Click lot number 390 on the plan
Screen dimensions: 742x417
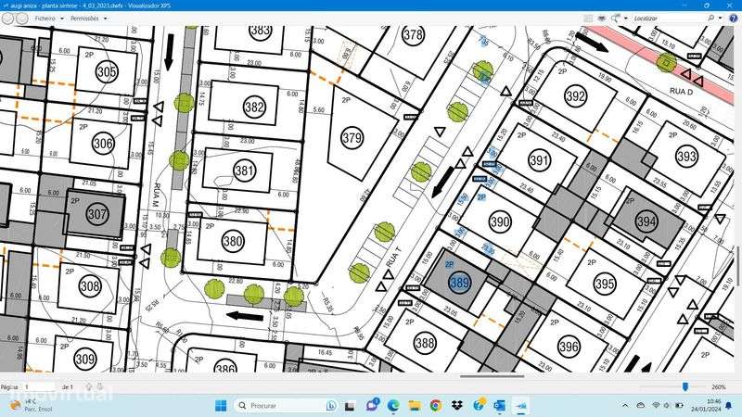click(500, 221)
